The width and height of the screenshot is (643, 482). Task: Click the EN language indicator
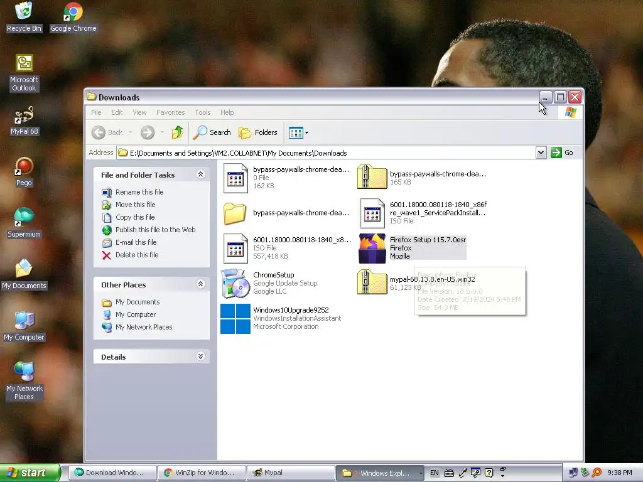435,473
